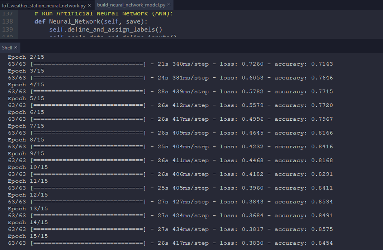Close the build_neural_network_model.py tab
Screen dimensions: 383x250
[169, 5]
